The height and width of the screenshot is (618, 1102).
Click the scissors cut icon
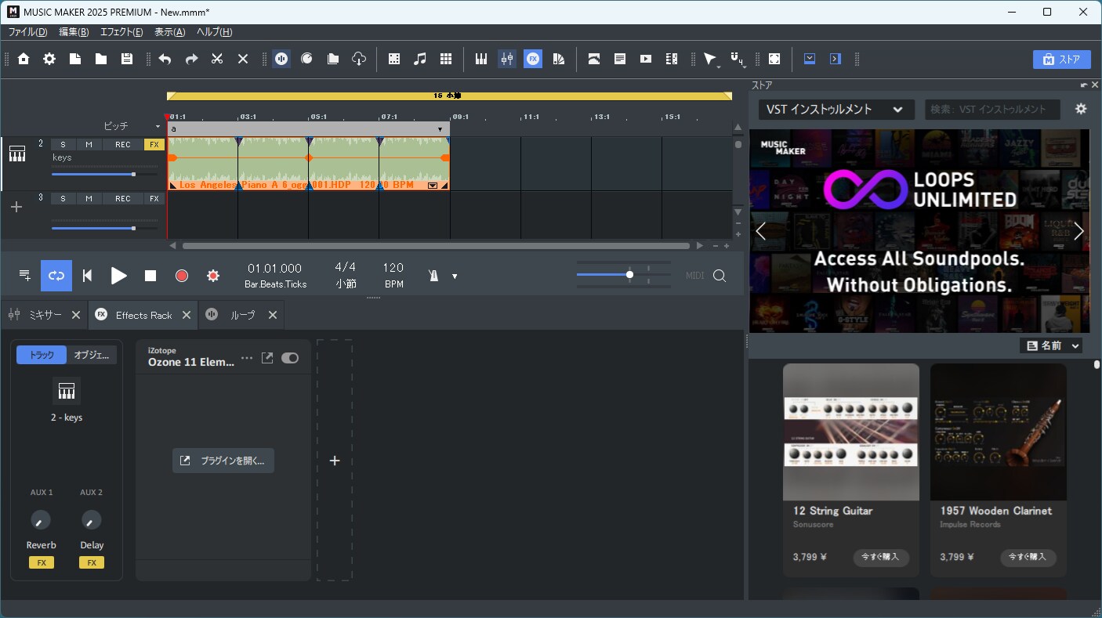tap(217, 59)
